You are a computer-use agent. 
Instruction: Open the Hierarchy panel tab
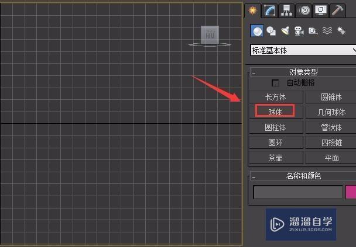pos(286,11)
